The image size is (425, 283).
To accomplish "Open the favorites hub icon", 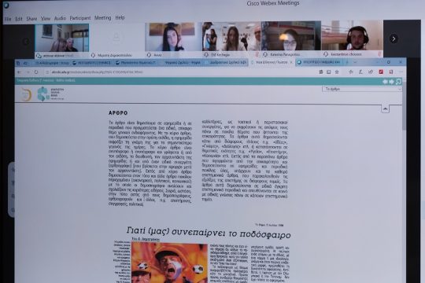I will 351,72.
